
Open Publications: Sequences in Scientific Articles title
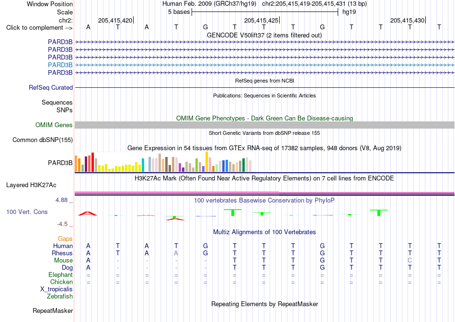[x=264, y=95]
